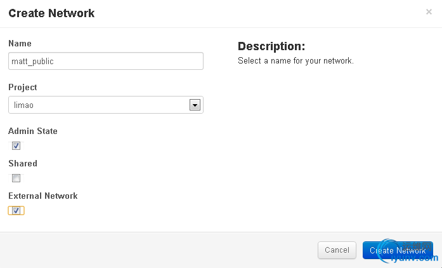Click the Create Network dialog title
442x268 pixels.
[x=51, y=13]
